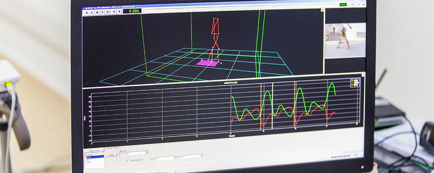This screenshot has height=173, width=434.
Task: Open the Start dropdown
Action: [x=166, y=158]
